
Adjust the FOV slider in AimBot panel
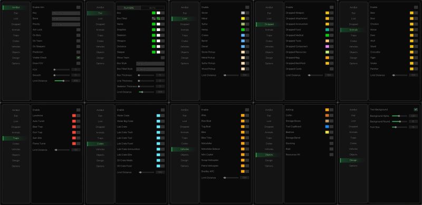62,69
